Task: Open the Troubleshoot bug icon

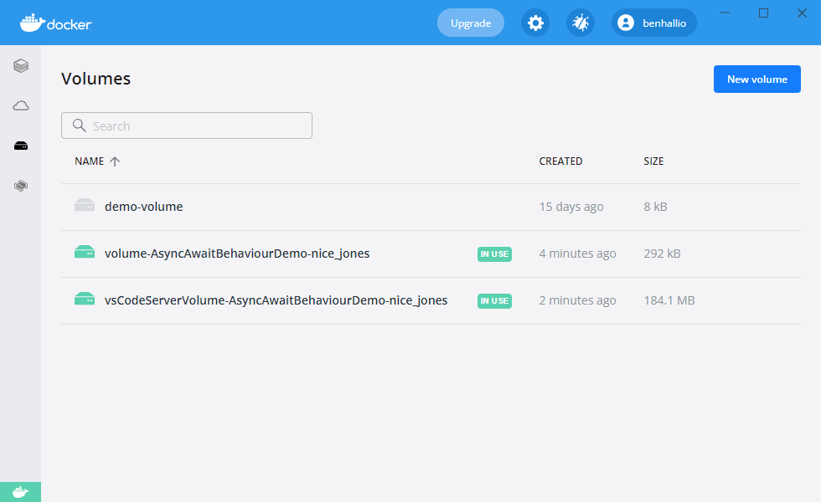Action: coord(580,23)
